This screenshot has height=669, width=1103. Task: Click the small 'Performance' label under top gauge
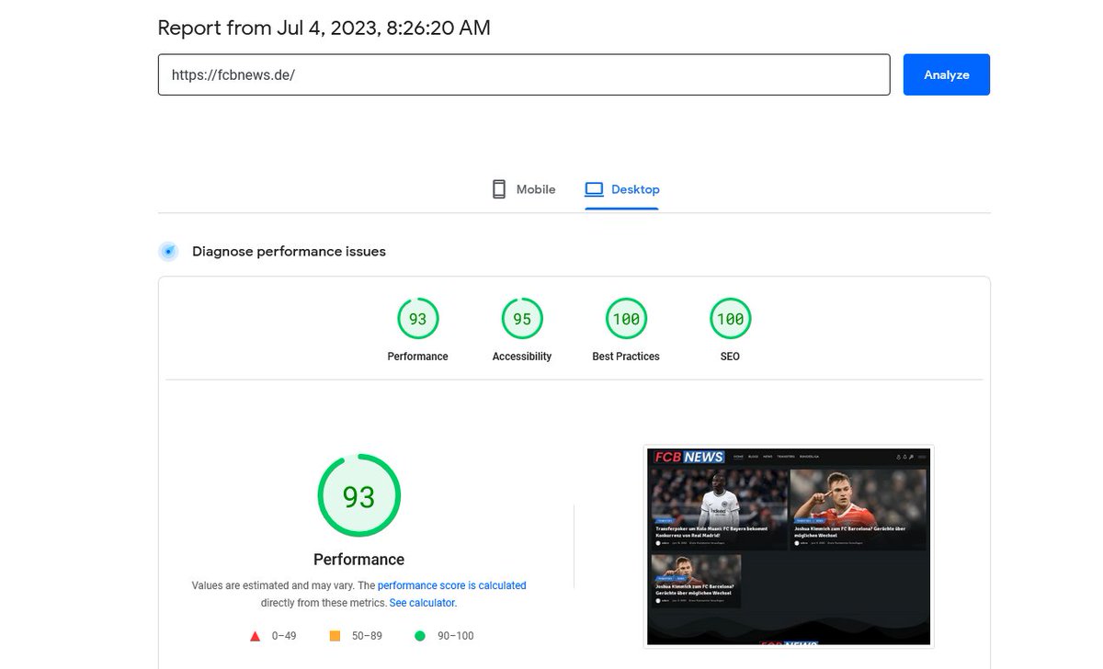click(x=418, y=357)
